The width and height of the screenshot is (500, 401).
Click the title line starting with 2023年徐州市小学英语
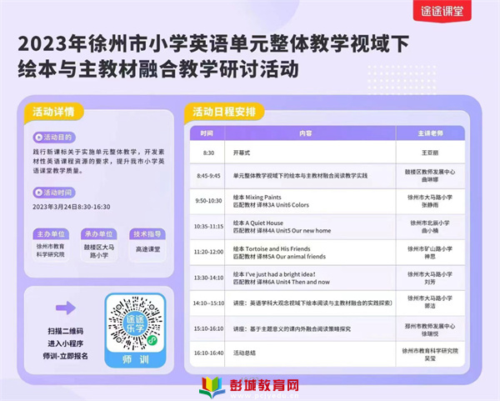[x=213, y=44]
